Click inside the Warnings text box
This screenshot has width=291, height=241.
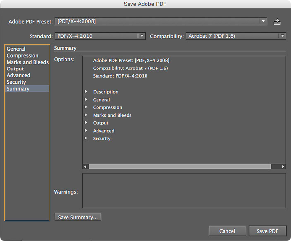click(x=184, y=191)
